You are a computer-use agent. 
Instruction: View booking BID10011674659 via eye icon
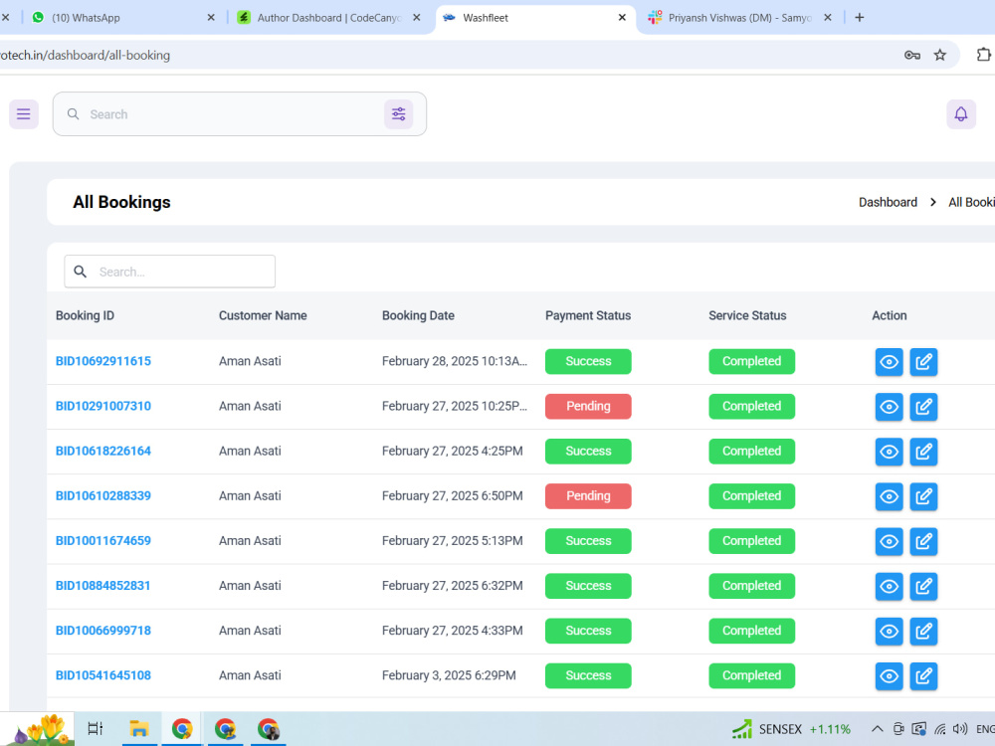889,542
